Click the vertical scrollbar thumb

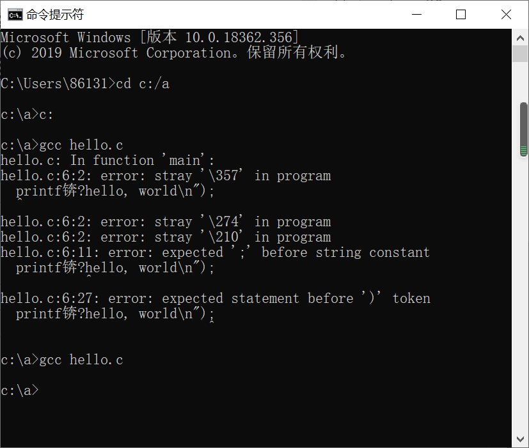point(523,128)
